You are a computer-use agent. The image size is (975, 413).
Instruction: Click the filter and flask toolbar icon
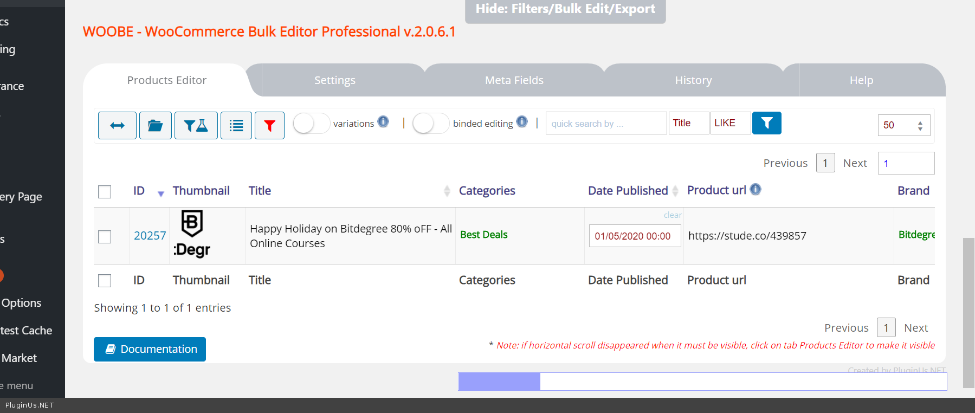(x=196, y=126)
